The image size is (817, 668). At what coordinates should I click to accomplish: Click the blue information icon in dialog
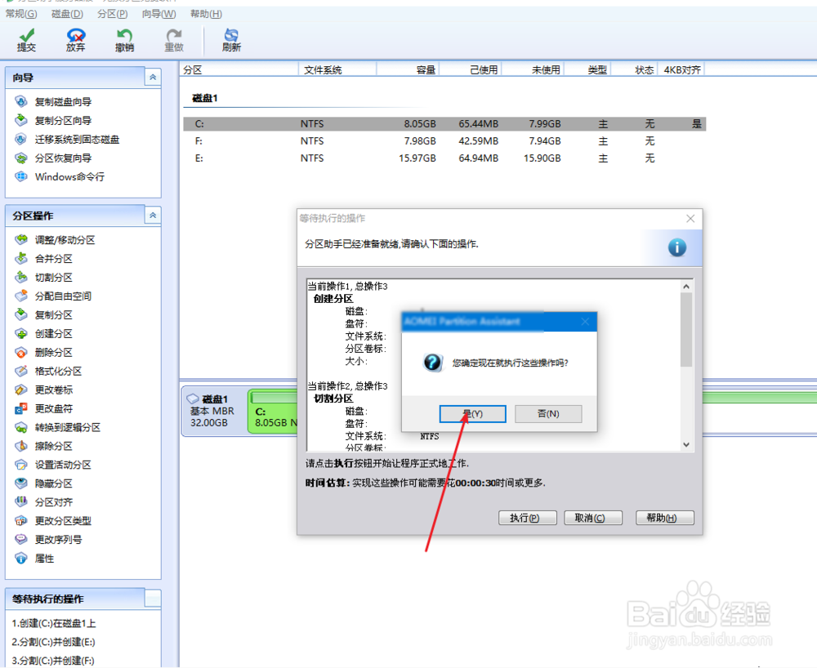(676, 247)
